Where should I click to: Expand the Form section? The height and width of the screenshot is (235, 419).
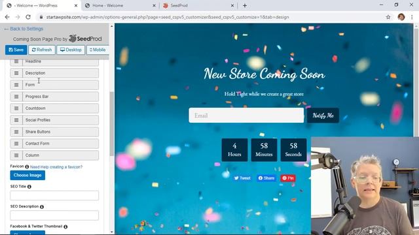[54, 85]
